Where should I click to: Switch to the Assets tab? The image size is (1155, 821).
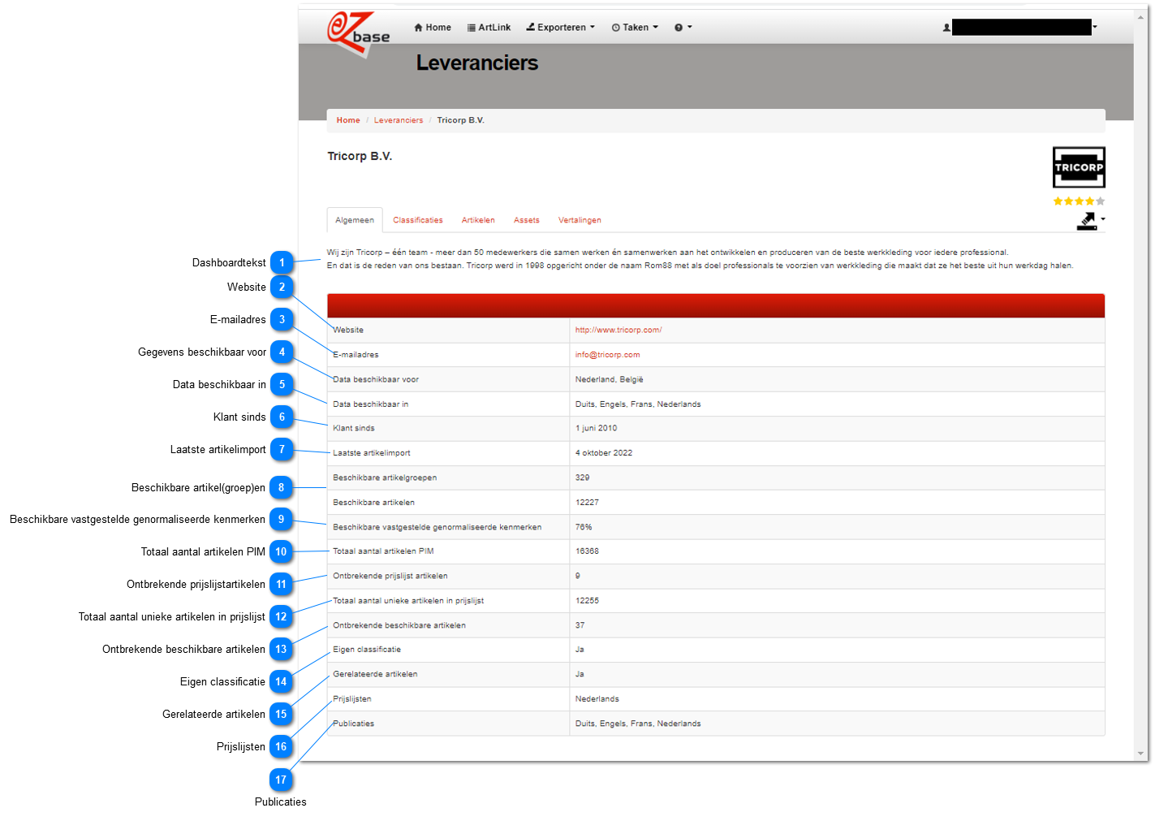(527, 220)
